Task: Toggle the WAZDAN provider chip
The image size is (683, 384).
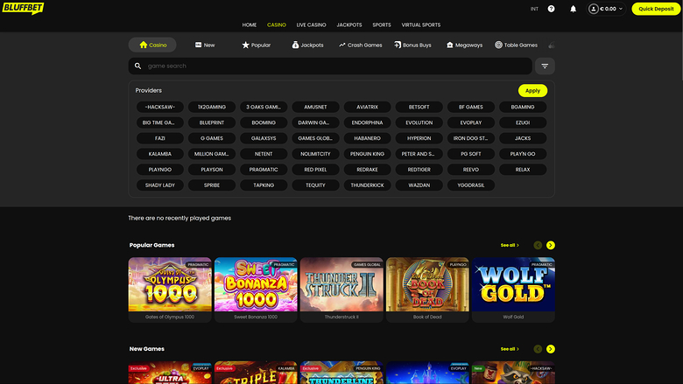Action: pyautogui.click(x=419, y=185)
